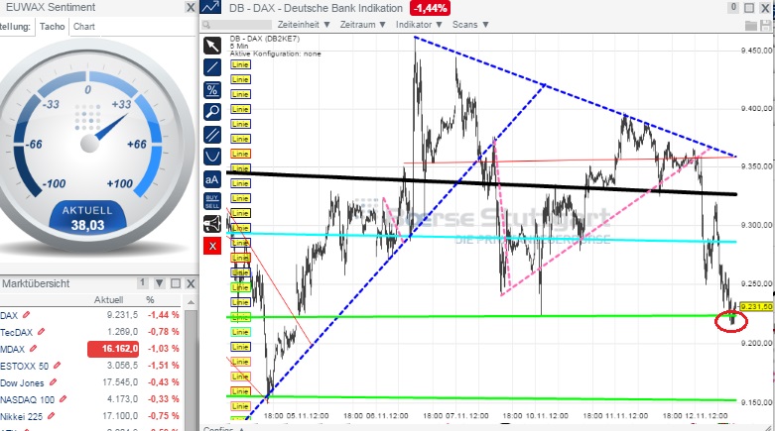Click the '18:00 07.11.12:00' time axis label
Image resolution: width=775 pixels, height=431 pixels.
click(x=455, y=416)
